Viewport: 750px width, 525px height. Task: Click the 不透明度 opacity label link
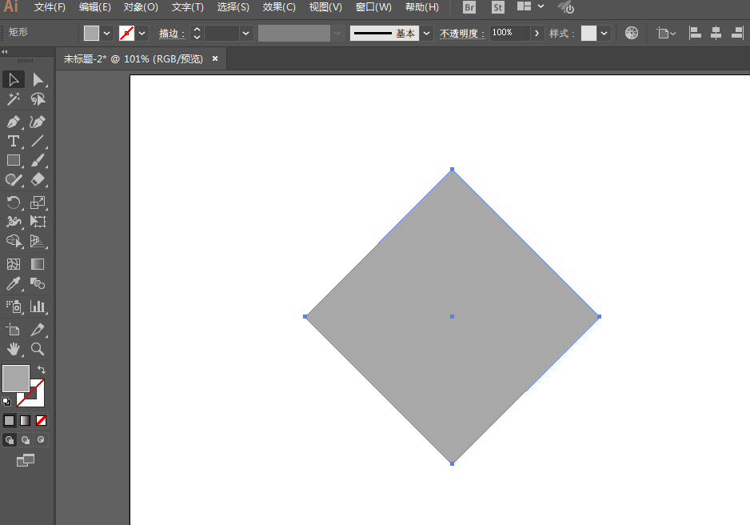[x=462, y=34]
